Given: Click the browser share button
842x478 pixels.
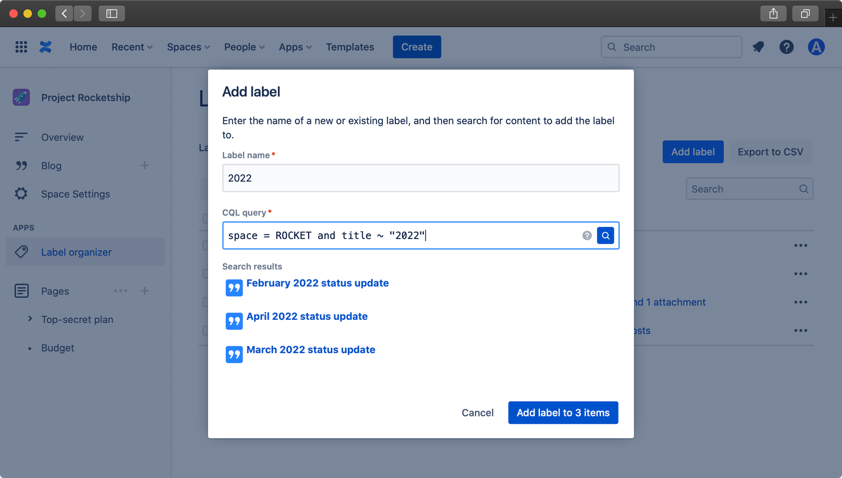Looking at the screenshot, I should click(773, 13).
